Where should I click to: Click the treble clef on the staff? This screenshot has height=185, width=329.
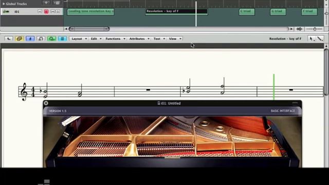[24, 91]
